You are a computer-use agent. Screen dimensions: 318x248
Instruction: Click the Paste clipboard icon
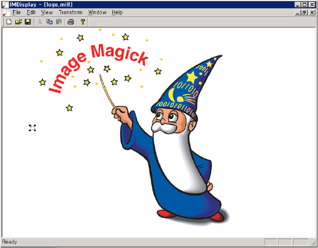[59, 21]
